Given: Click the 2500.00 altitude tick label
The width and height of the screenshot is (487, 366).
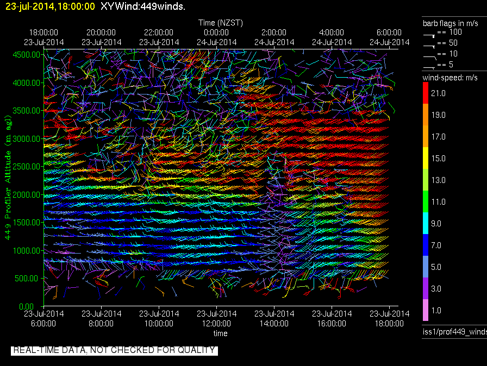Looking at the screenshot, I should [x=27, y=167].
